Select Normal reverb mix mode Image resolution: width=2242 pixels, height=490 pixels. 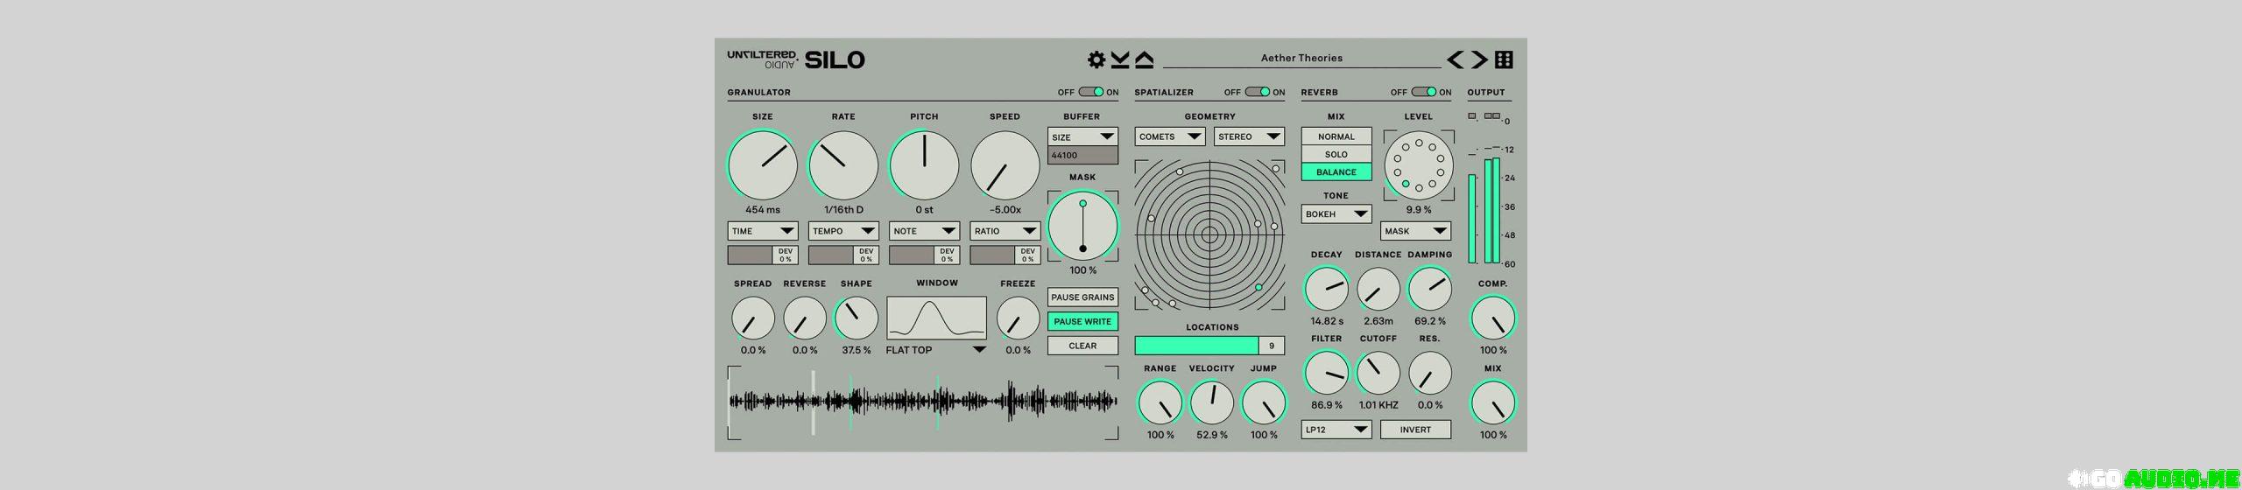1336,136
